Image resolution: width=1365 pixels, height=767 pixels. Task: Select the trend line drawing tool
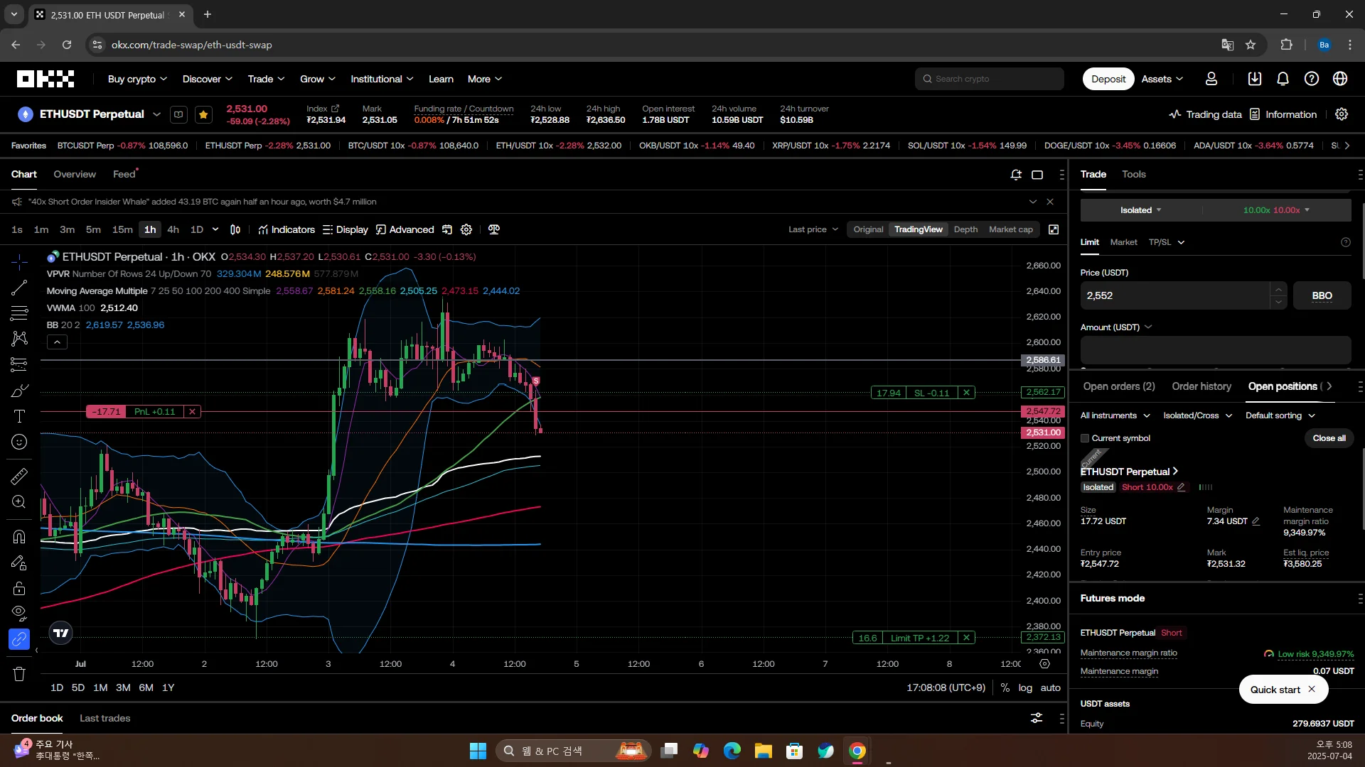tap(19, 288)
